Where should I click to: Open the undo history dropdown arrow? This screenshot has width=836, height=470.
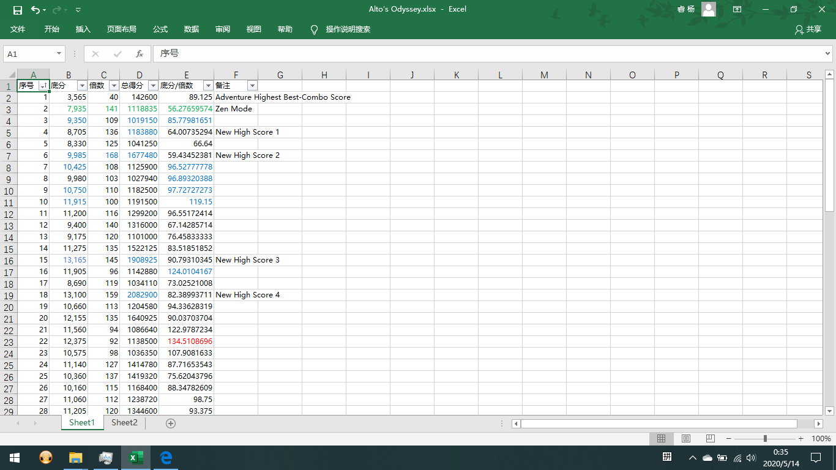pos(45,10)
